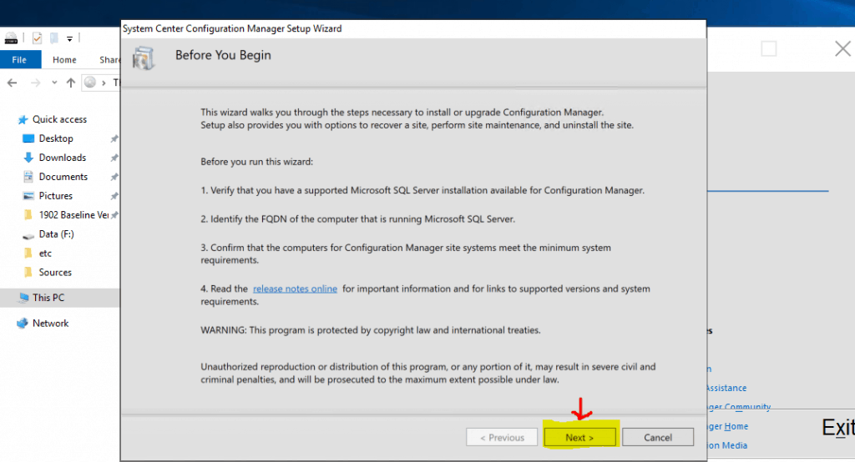Viewport: 855px width, 462px height.
Task: Click the Pictures folder icon
Action: [28, 196]
